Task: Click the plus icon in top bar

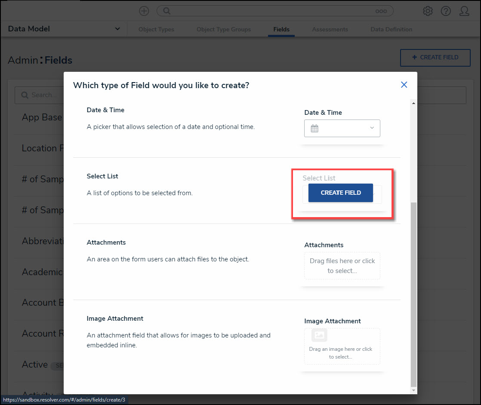Action: coord(144,11)
